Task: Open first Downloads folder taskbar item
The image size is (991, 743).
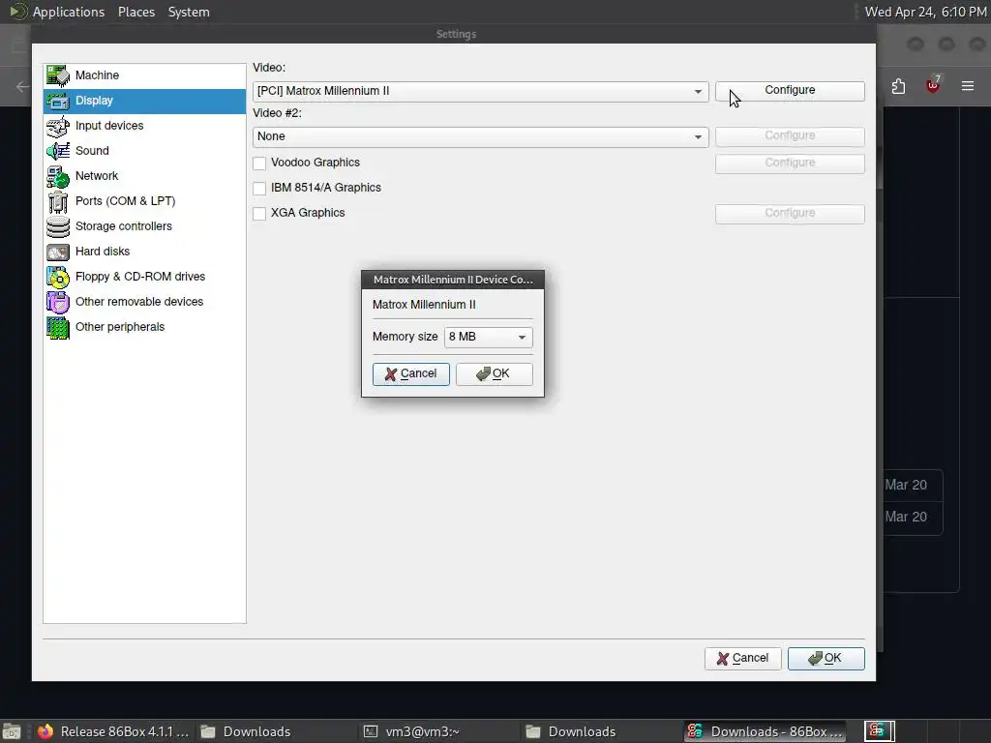Action: pos(246,731)
